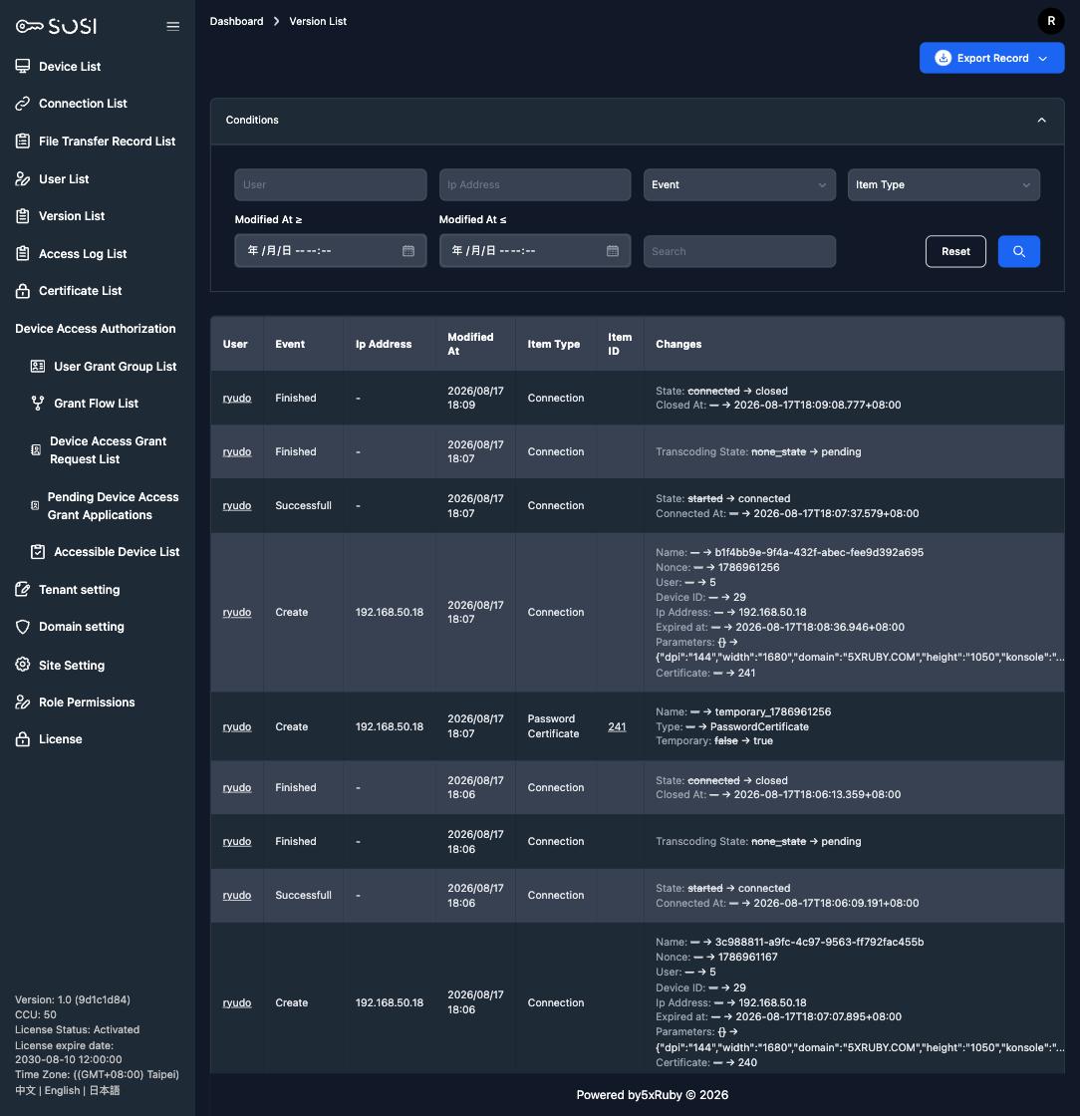Click Version: 1.0 (9d1c1d84) text
Viewport: 1080px width, 1116px height.
tap(73, 999)
